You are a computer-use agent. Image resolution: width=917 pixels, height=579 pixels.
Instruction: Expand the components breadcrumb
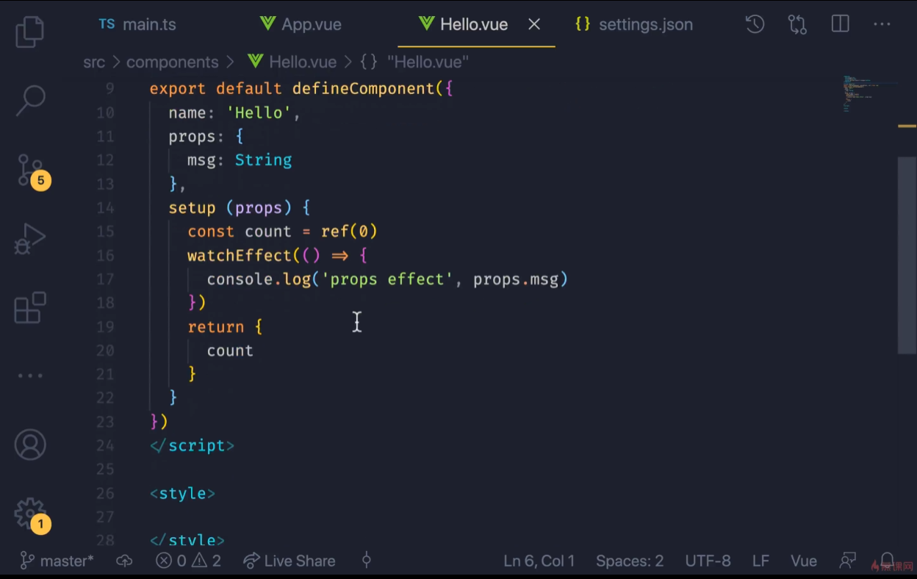(172, 62)
